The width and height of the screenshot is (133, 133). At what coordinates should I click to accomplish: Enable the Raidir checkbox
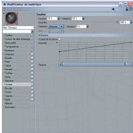[32, 99]
